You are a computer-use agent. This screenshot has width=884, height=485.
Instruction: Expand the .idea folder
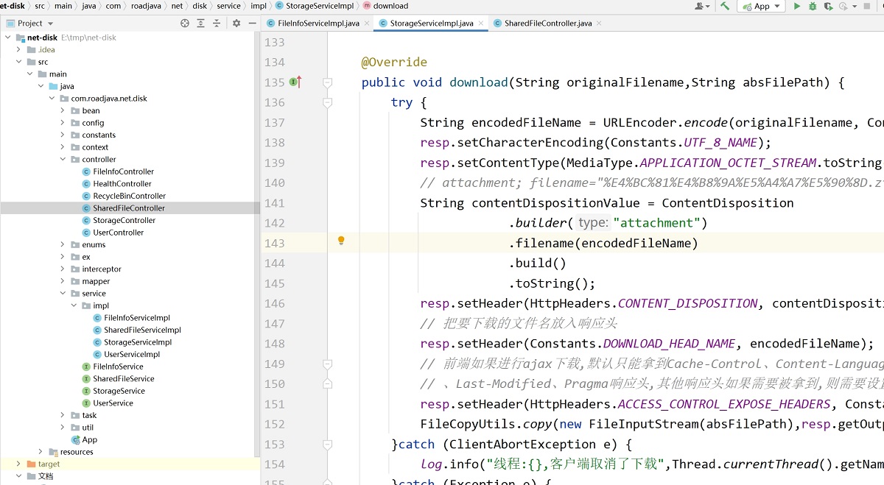(18, 49)
